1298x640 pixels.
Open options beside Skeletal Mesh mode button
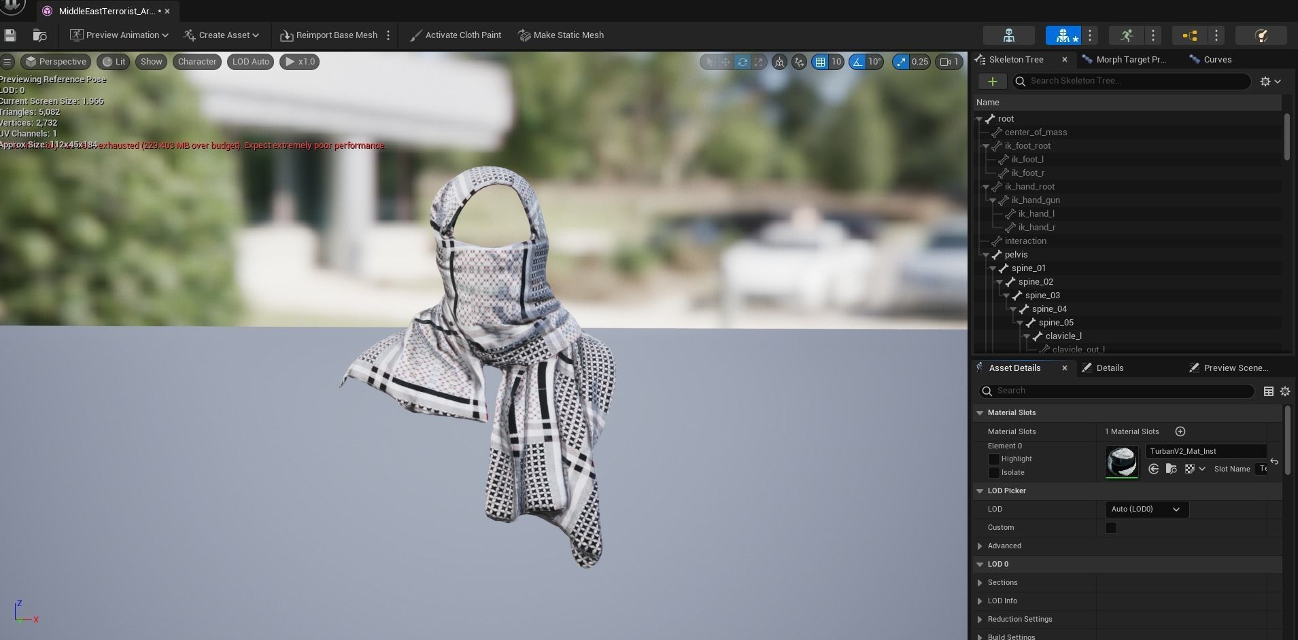(1090, 35)
